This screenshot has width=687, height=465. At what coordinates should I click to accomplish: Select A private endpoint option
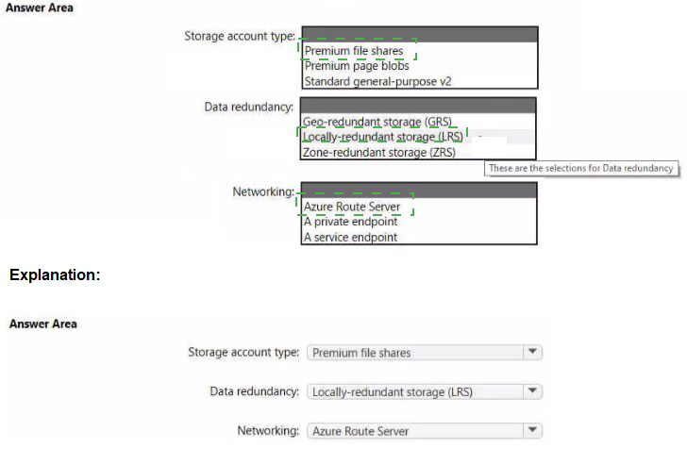(350, 222)
